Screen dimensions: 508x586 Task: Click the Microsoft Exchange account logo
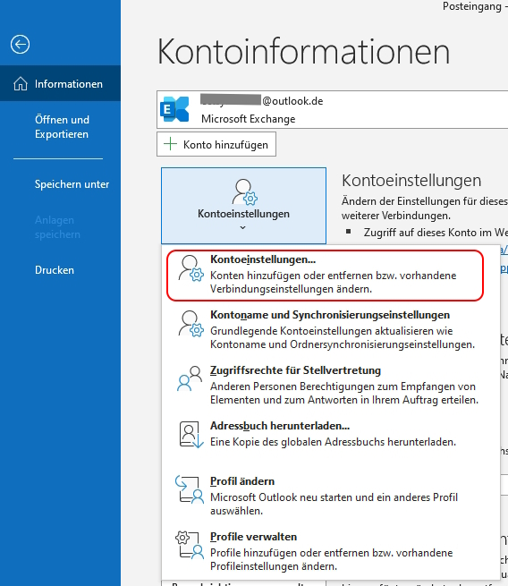[174, 109]
